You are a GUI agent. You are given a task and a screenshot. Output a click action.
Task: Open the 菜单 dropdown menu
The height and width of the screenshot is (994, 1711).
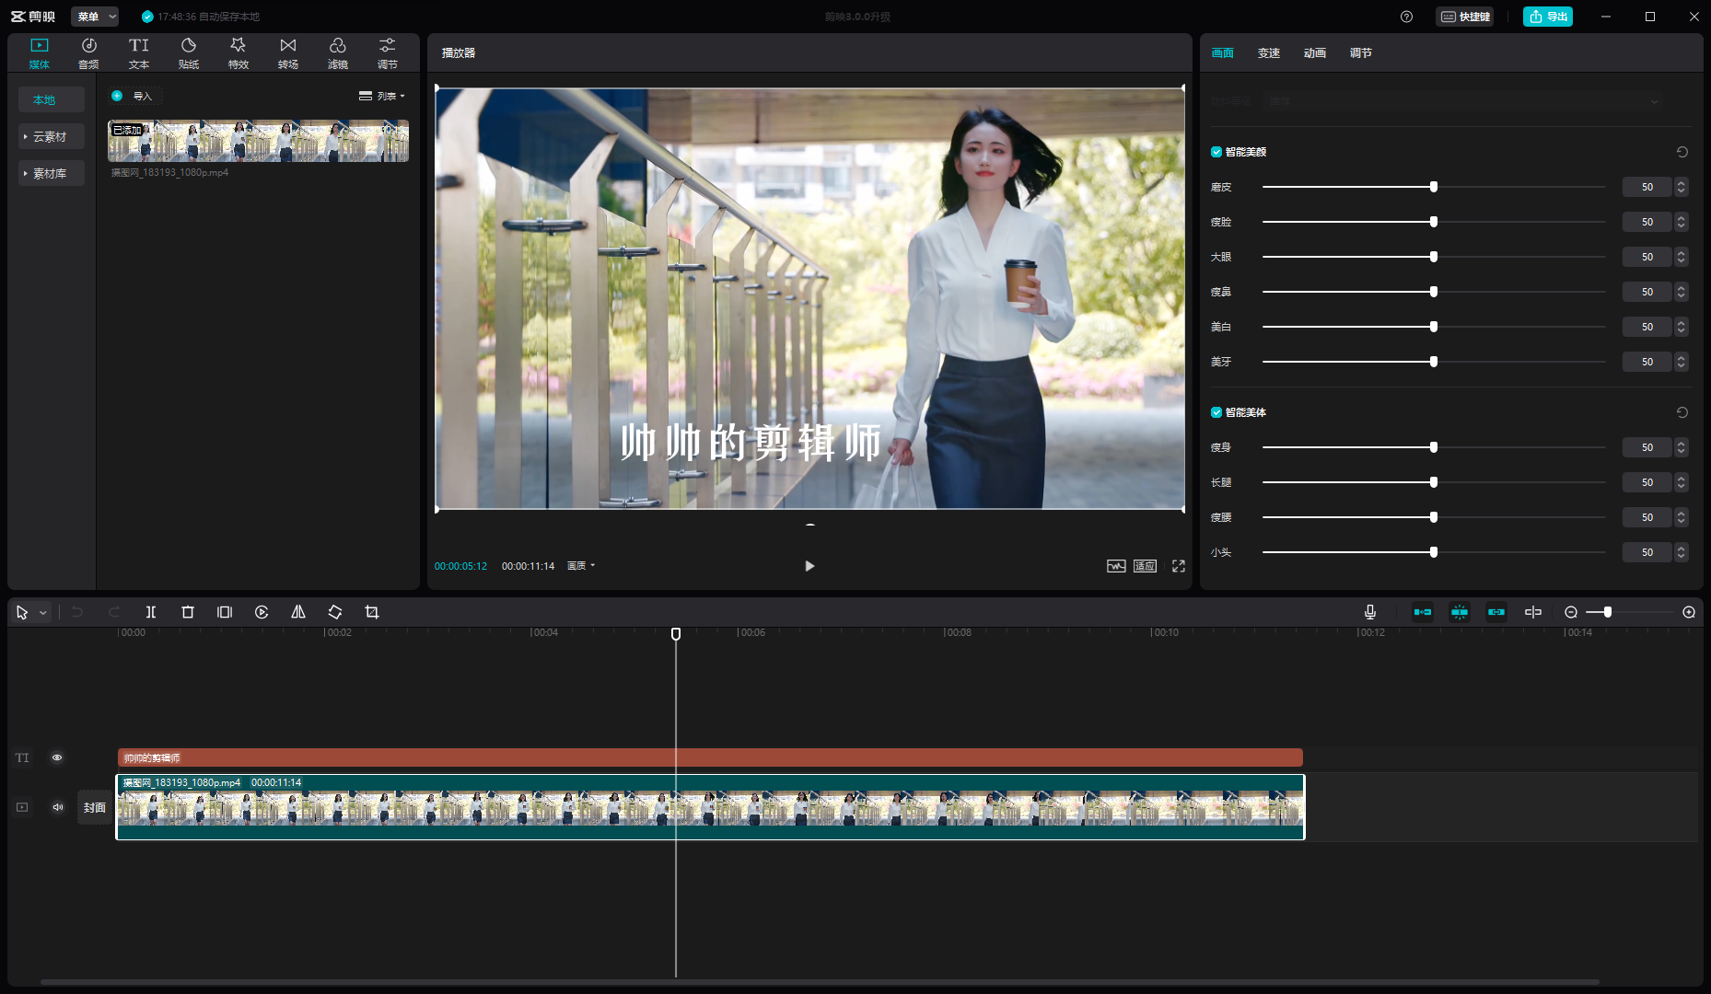(x=95, y=17)
